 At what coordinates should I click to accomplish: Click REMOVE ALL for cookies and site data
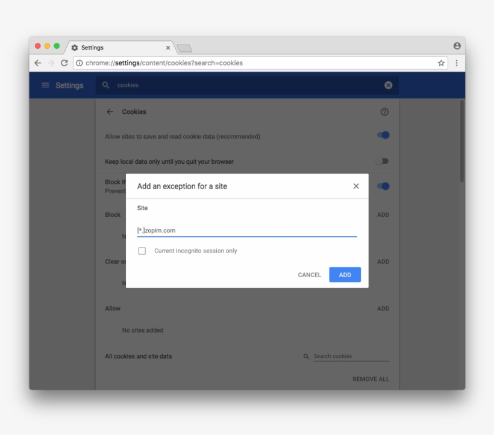coord(371,378)
